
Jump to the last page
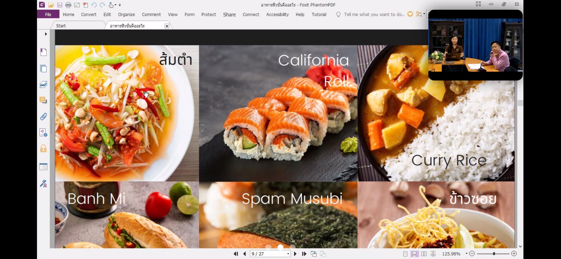pos(304,254)
